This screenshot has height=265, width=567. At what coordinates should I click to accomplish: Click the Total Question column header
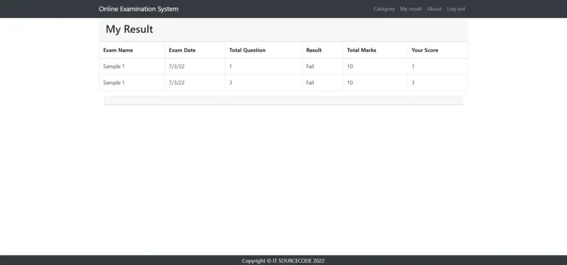point(248,50)
